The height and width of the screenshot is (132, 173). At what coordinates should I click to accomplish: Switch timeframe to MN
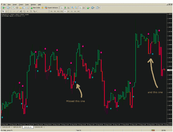(78, 11)
